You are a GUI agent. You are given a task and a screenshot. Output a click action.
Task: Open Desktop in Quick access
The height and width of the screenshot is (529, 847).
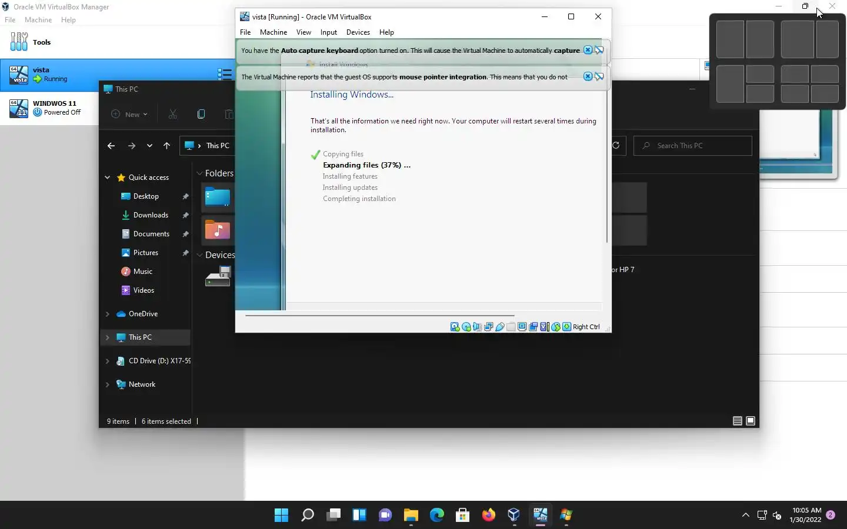[x=146, y=196]
